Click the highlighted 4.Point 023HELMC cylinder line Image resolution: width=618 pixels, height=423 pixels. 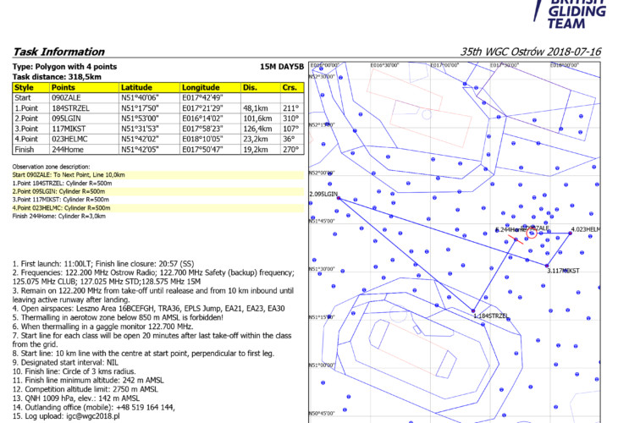tap(62, 207)
